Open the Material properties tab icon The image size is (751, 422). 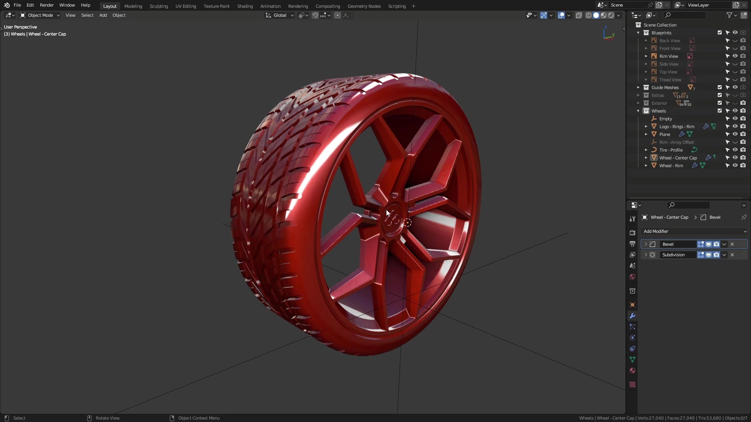click(632, 370)
